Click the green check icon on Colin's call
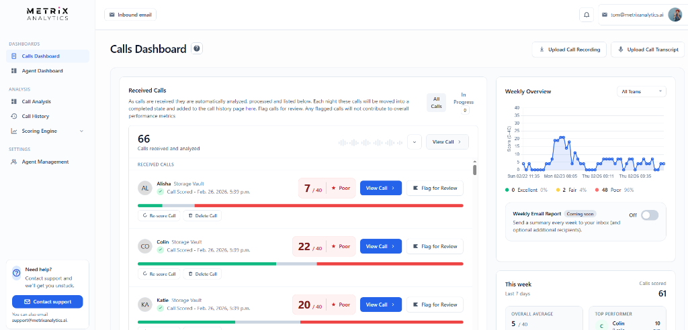The image size is (688, 330). coord(160,250)
